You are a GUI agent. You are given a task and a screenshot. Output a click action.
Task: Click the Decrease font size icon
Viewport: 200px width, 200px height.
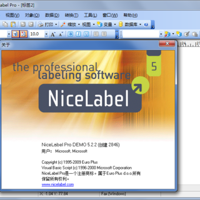[61, 34]
